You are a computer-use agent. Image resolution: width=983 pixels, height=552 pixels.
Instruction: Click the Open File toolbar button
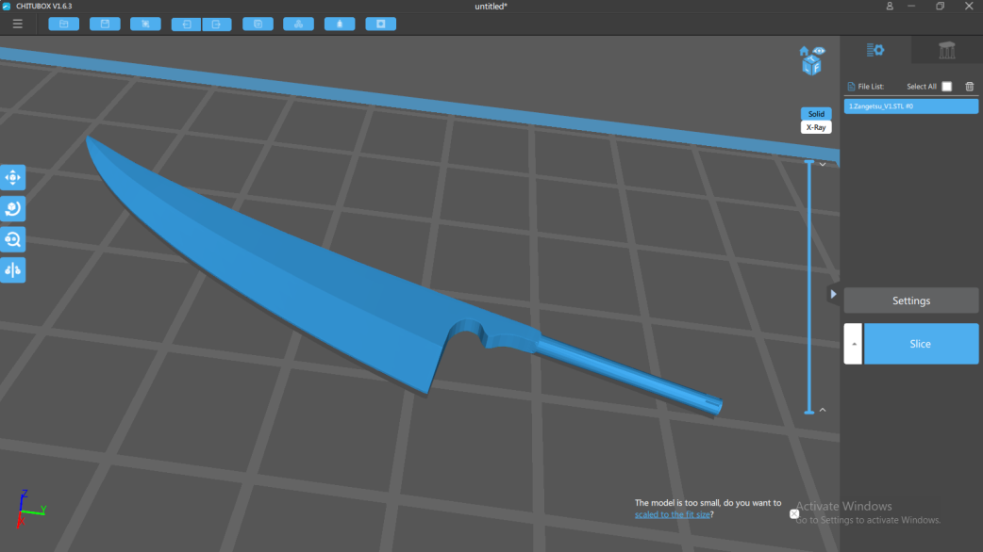point(64,24)
